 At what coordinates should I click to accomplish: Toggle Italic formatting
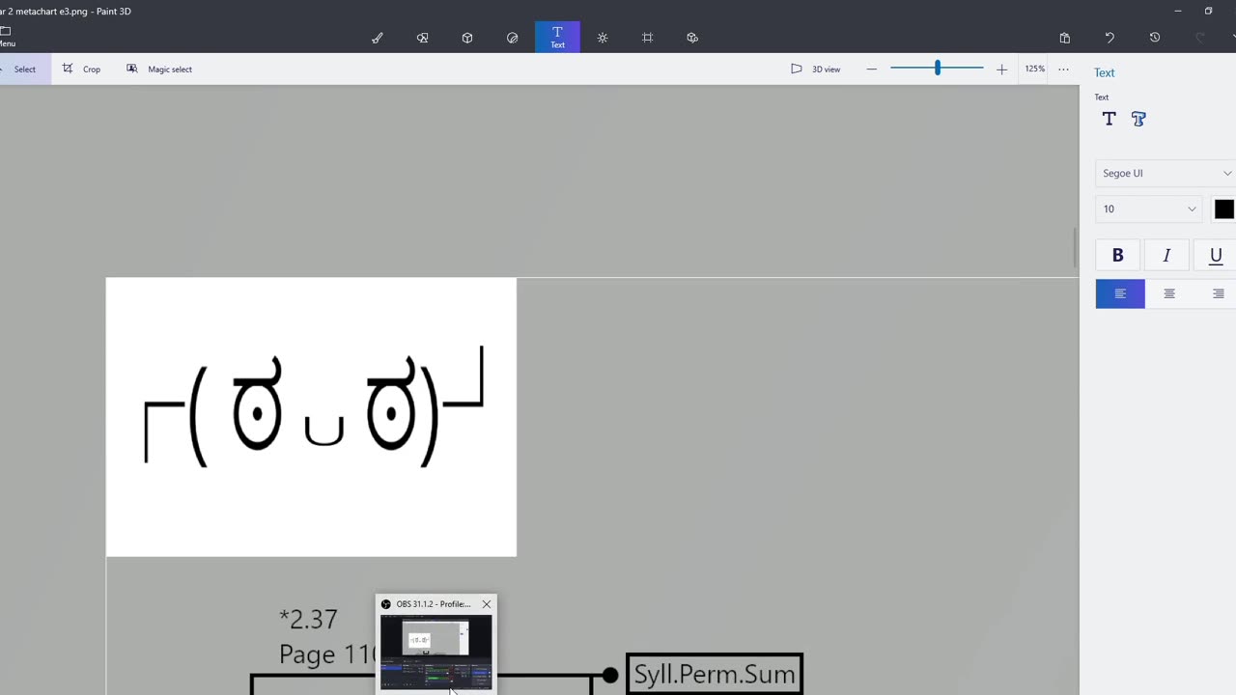pyautogui.click(x=1166, y=256)
